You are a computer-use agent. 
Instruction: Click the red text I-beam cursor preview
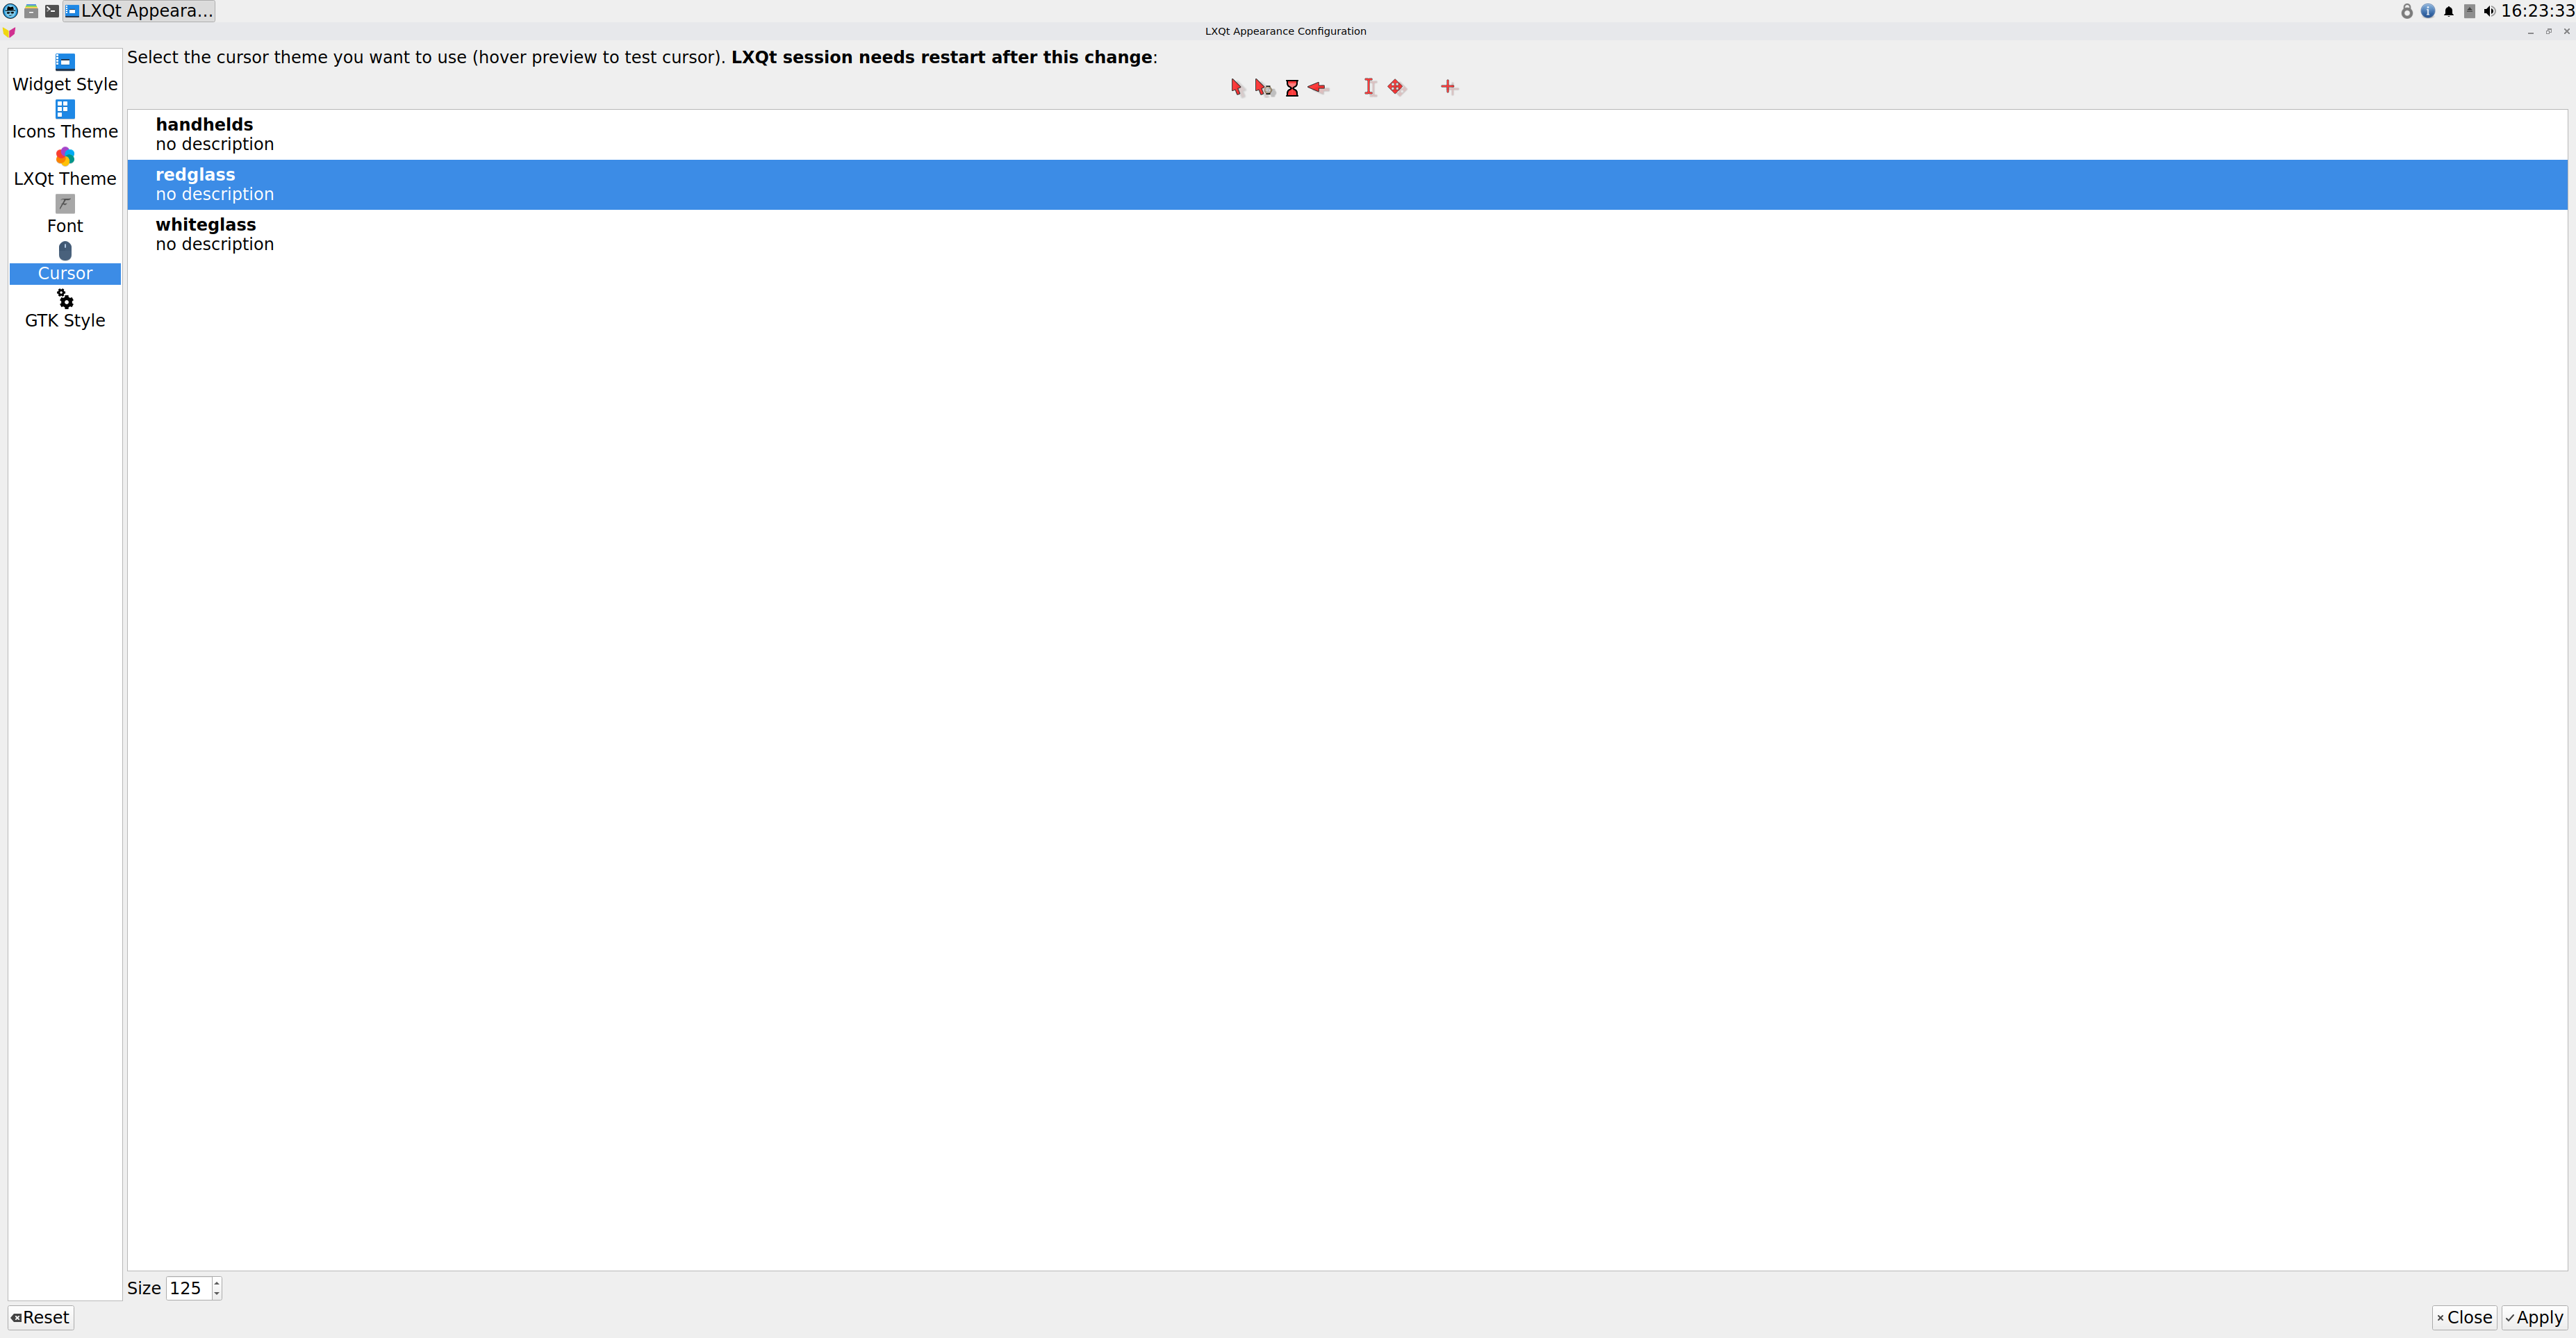pyautogui.click(x=1369, y=87)
